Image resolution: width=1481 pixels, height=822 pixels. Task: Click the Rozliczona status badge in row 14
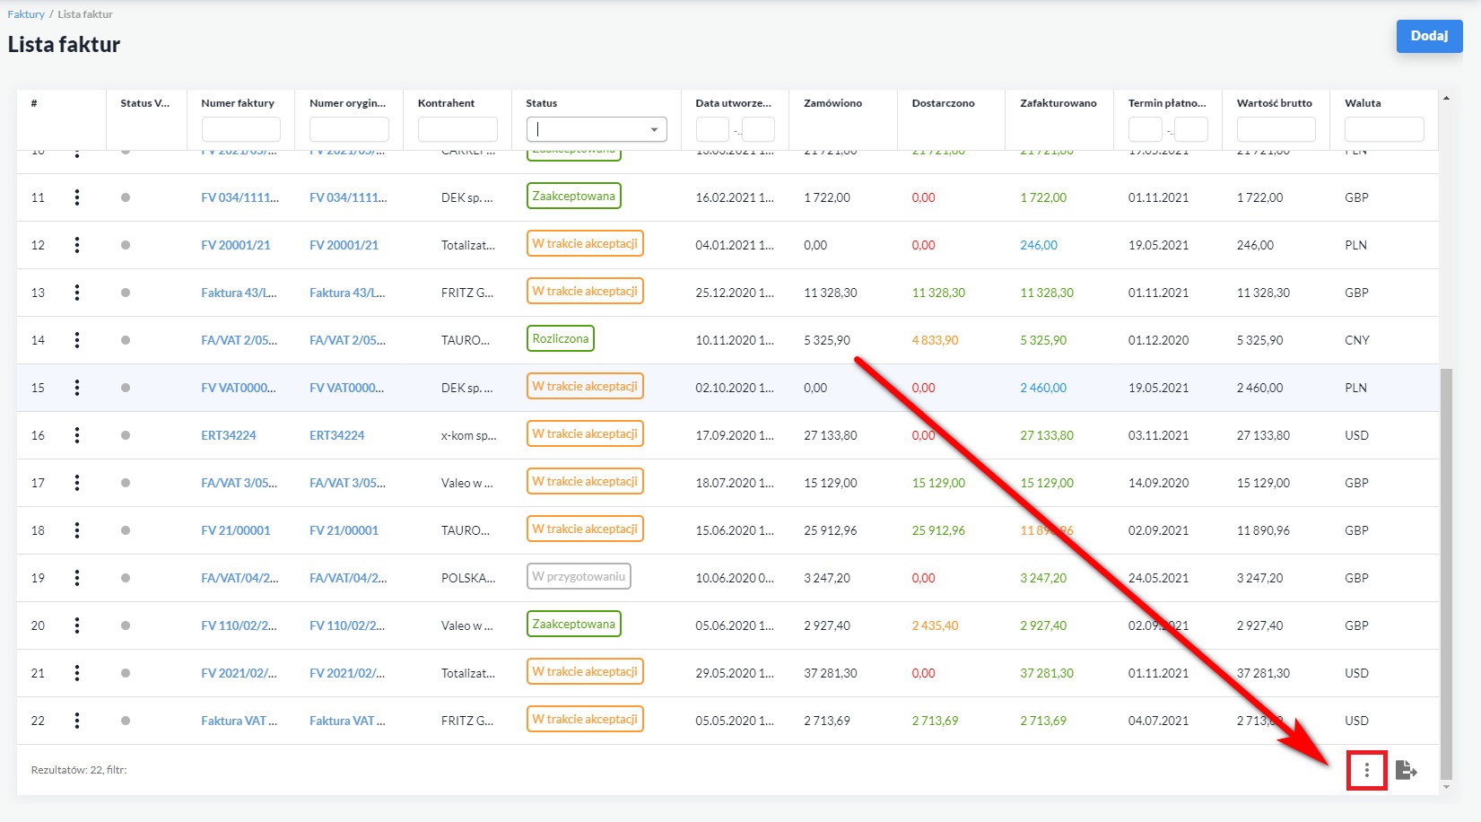pos(561,338)
